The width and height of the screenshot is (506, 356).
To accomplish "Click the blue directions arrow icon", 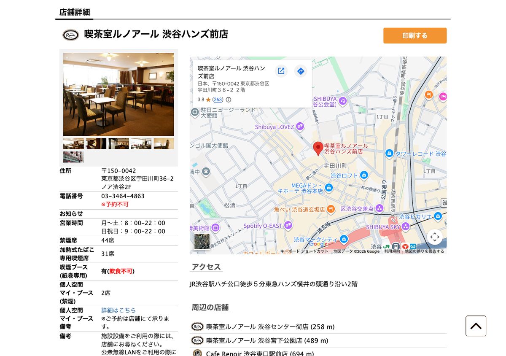I will [301, 71].
